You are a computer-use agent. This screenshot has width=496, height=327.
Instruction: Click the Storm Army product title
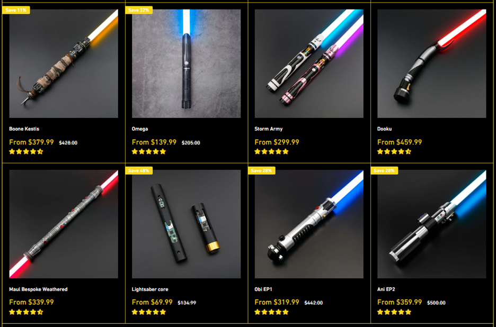[x=269, y=129]
